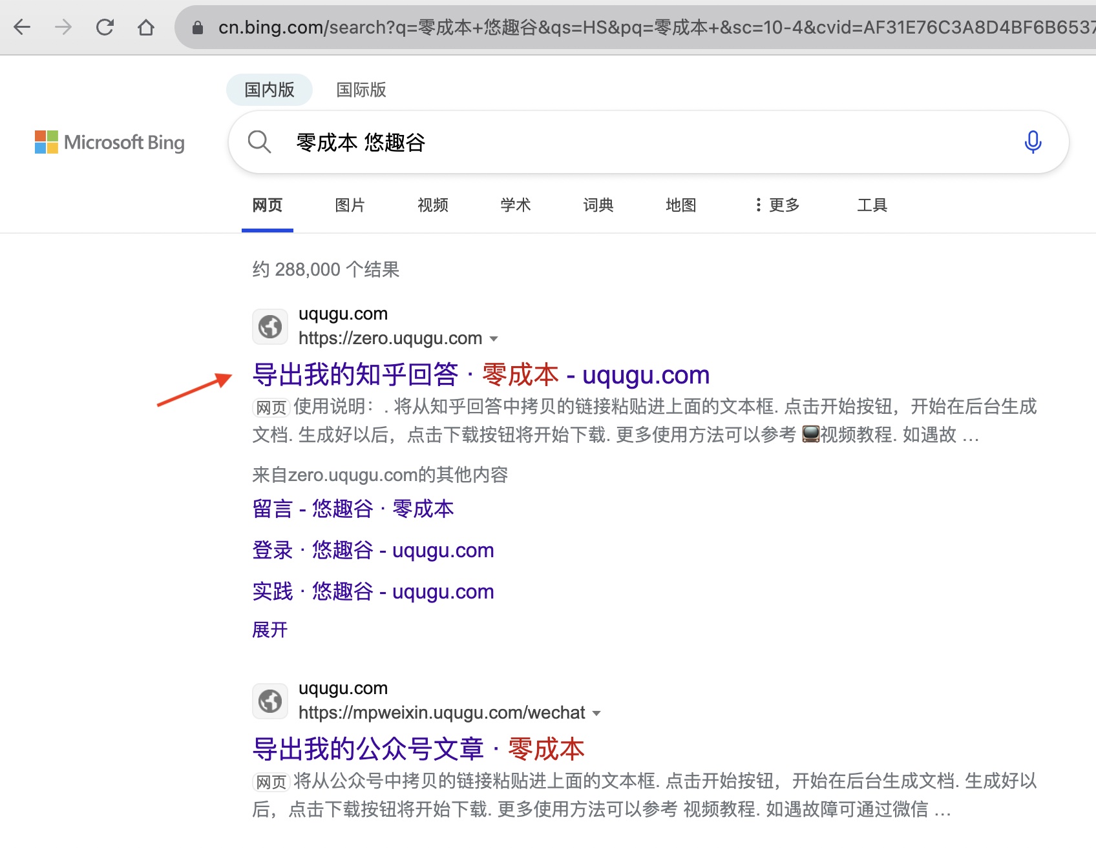Expand more site links via 展开
The width and height of the screenshot is (1096, 851).
(x=270, y=630)
